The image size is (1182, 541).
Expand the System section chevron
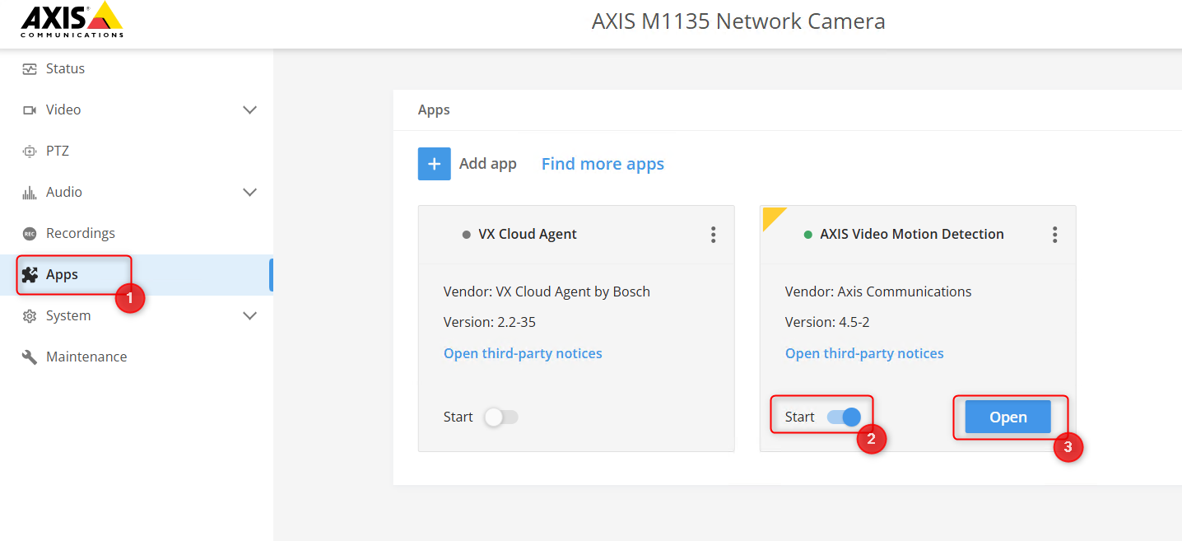[250, 316]
